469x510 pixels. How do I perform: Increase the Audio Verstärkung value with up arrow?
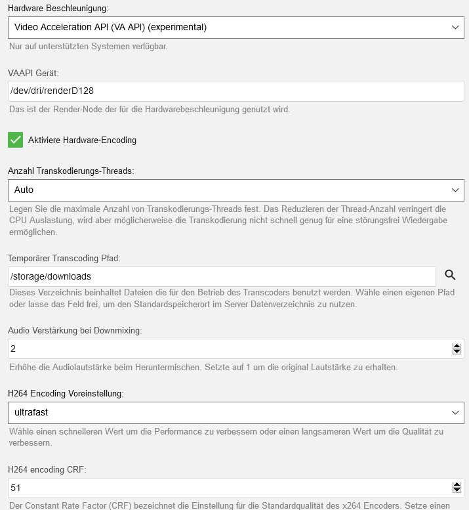point(457,346)
